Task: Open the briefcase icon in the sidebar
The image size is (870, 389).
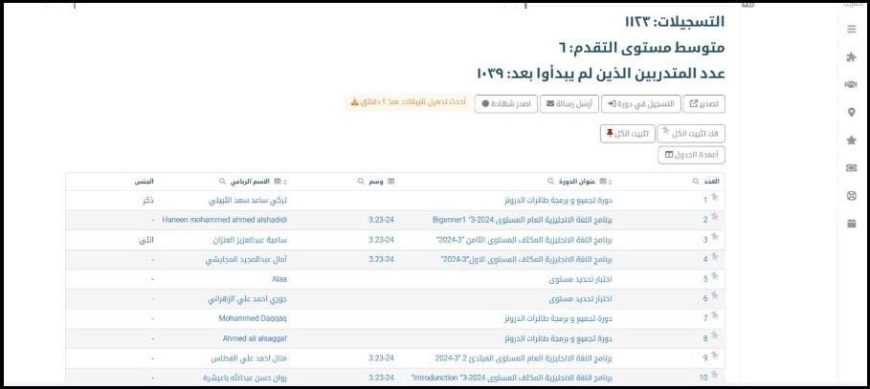Action: (851, 224)
